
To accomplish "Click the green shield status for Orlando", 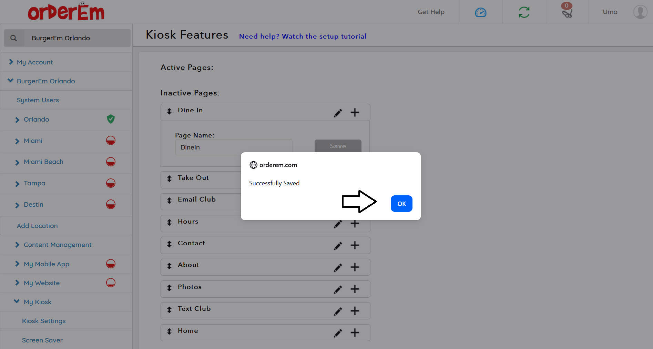I will click(111, 119).
